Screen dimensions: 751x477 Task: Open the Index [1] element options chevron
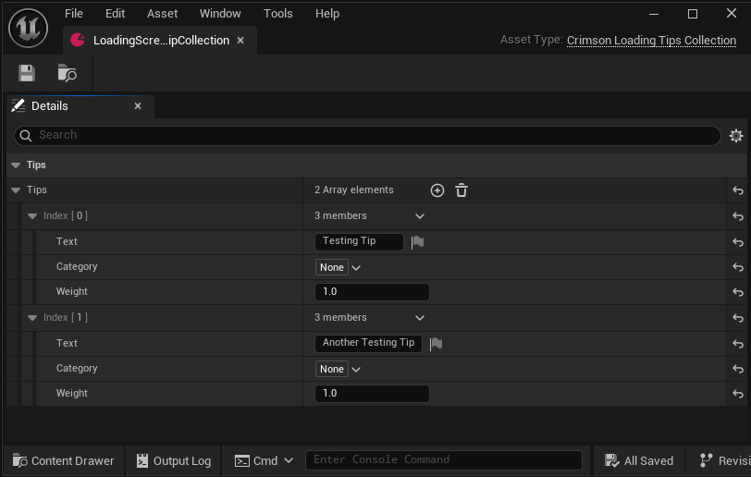coord(420,318)
